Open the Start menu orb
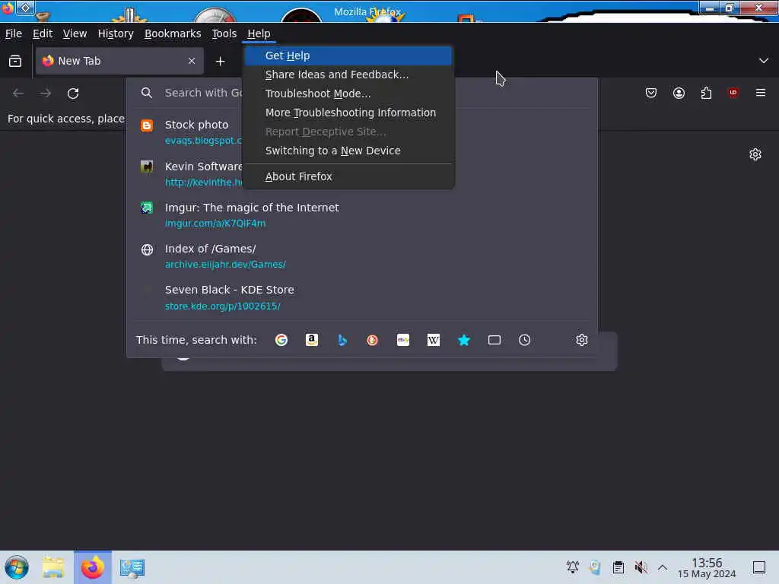Screen dimensions: 779x584 pyautogui.click(x=17, y=567)
